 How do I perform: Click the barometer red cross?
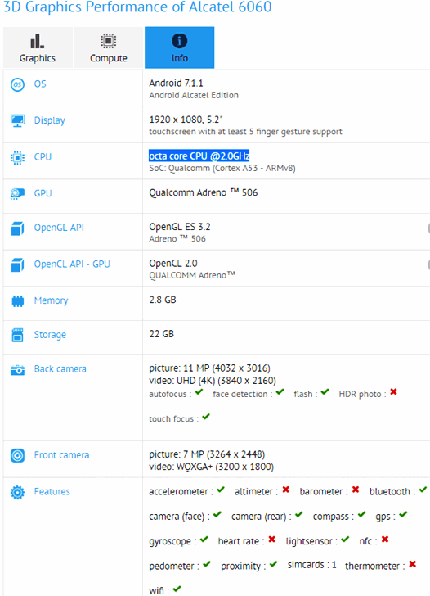click(356, 490)
